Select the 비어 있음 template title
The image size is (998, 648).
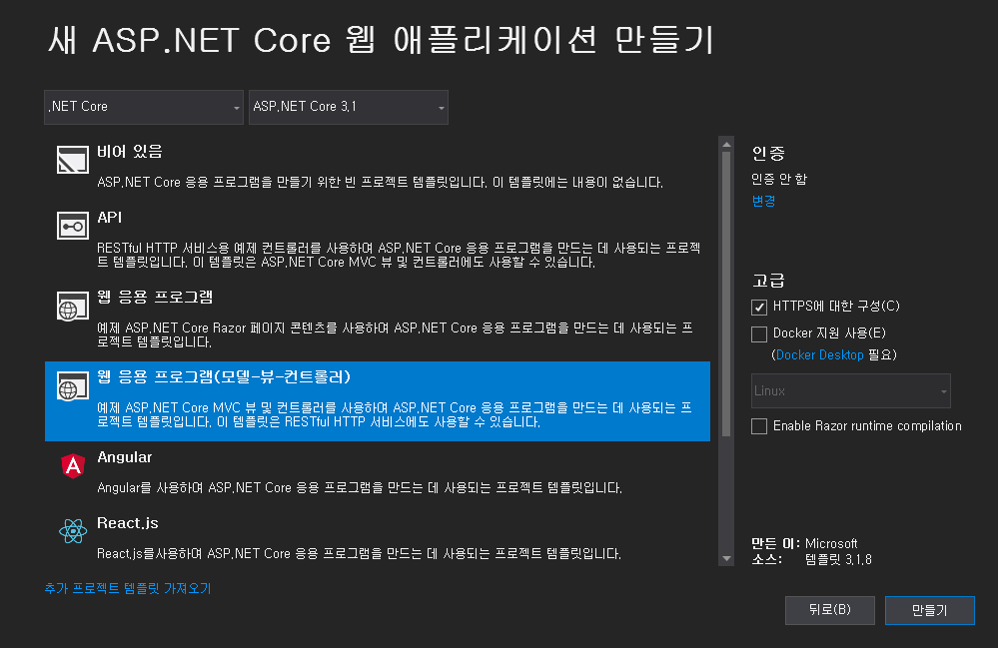[130, 152]
